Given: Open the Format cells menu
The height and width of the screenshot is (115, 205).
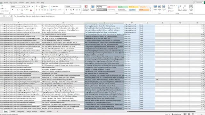Looking at the screenshot, I should tap(164, 8).
